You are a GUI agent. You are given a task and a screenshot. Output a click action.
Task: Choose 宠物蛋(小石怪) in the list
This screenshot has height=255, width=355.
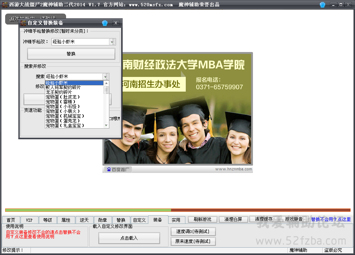point(74,106)
